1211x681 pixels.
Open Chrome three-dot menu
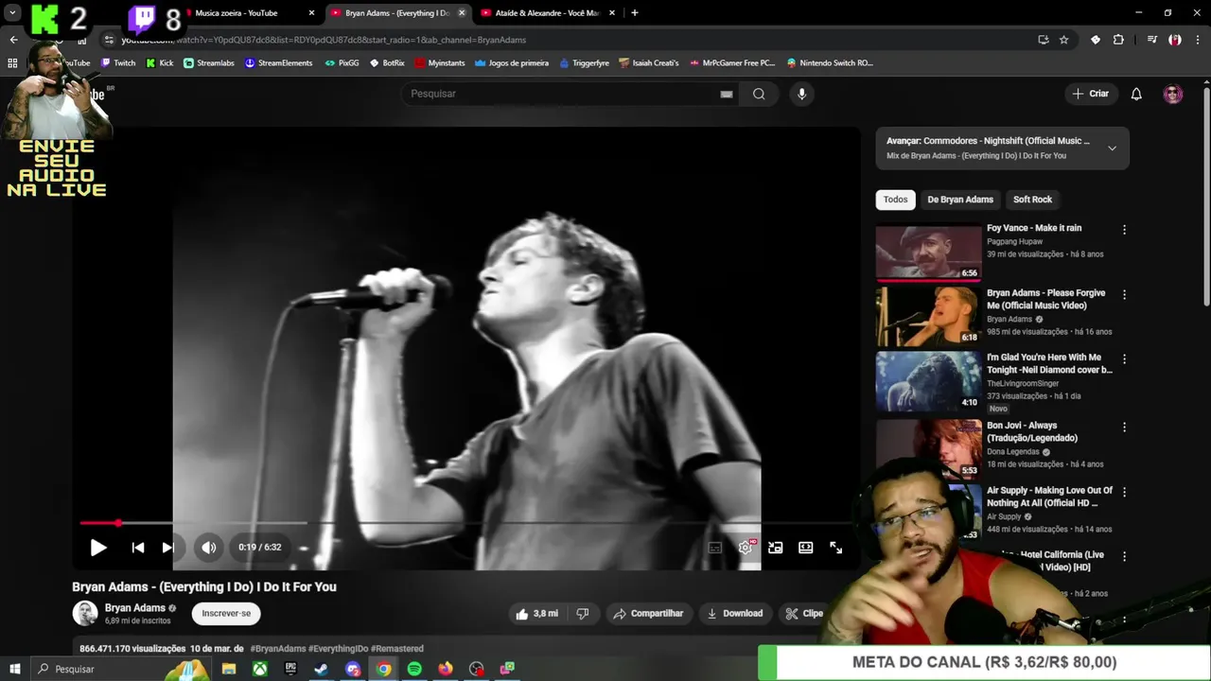[x=1198, y=40]
